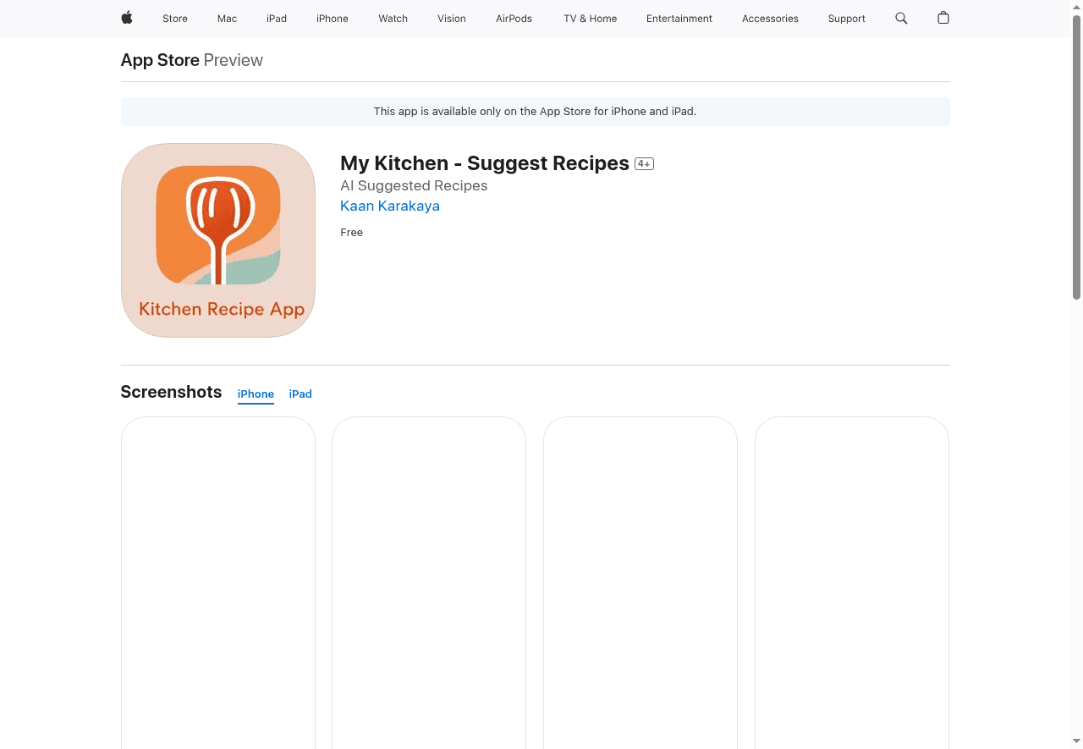
Task: Select the iPhone screenshots tab
Action: pyautogui.click(x=256, y=394)
